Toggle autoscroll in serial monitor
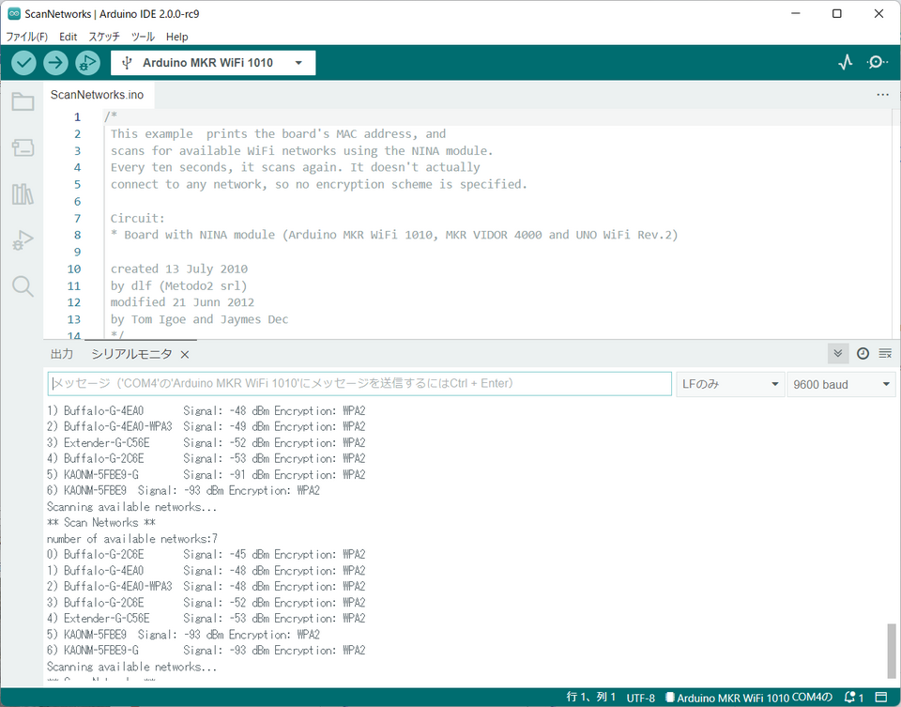Screen dimensions: 901x707 click(x=838, y=353)
